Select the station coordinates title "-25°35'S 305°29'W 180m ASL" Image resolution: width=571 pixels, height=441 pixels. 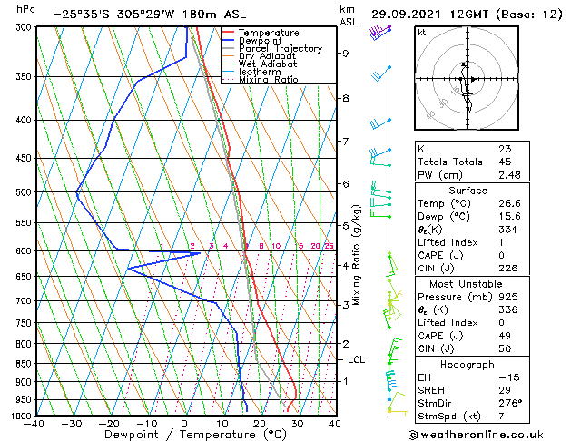click(x=149, y=15)
